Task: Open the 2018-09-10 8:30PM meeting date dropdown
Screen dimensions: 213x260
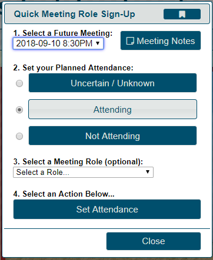Action: click(x=58, y=43)
